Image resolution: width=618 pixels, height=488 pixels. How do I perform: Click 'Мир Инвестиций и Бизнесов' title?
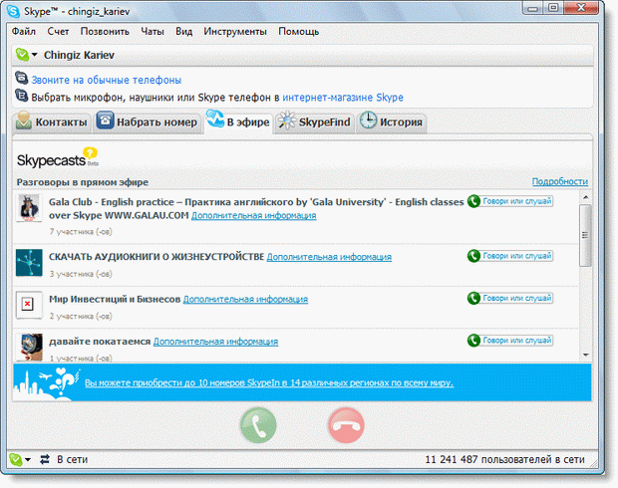[x=115, y=299]
